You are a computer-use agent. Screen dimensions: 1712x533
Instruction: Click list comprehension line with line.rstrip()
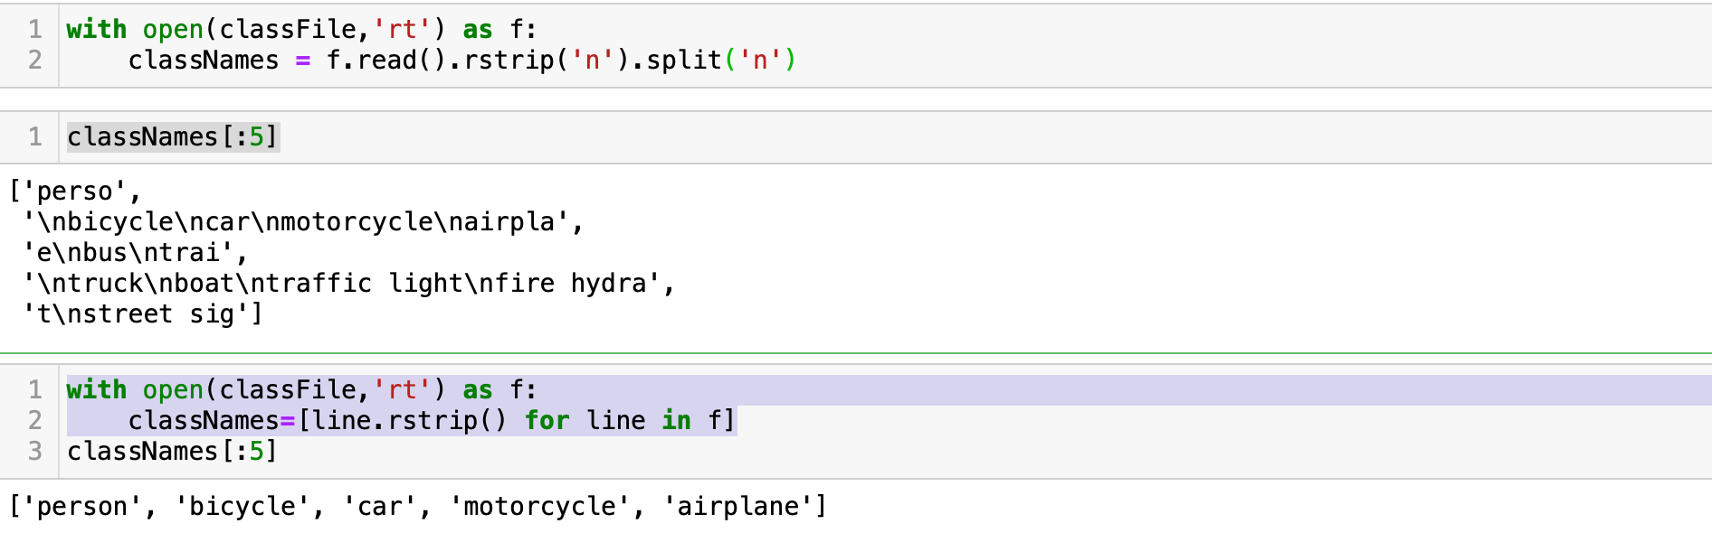pyautogui.click(x=432, y=421)
